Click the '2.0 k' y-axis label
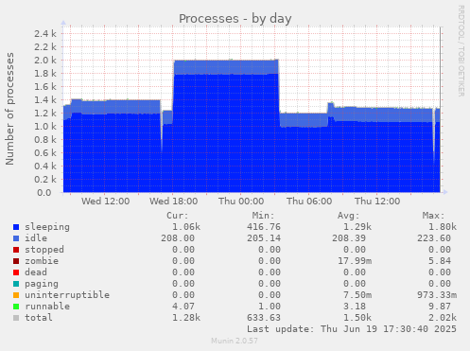The width and height of the screenshot is (470, 351). [45, 60]
